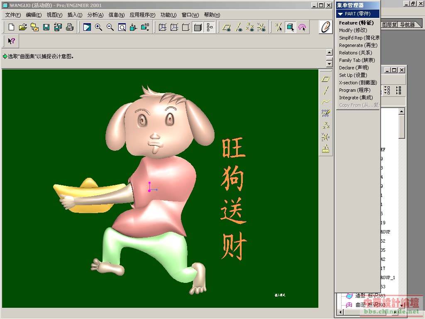This screenshot has width=425, height=319.
Task: Toggle datum axes visibility
Action: coord(239,27)
